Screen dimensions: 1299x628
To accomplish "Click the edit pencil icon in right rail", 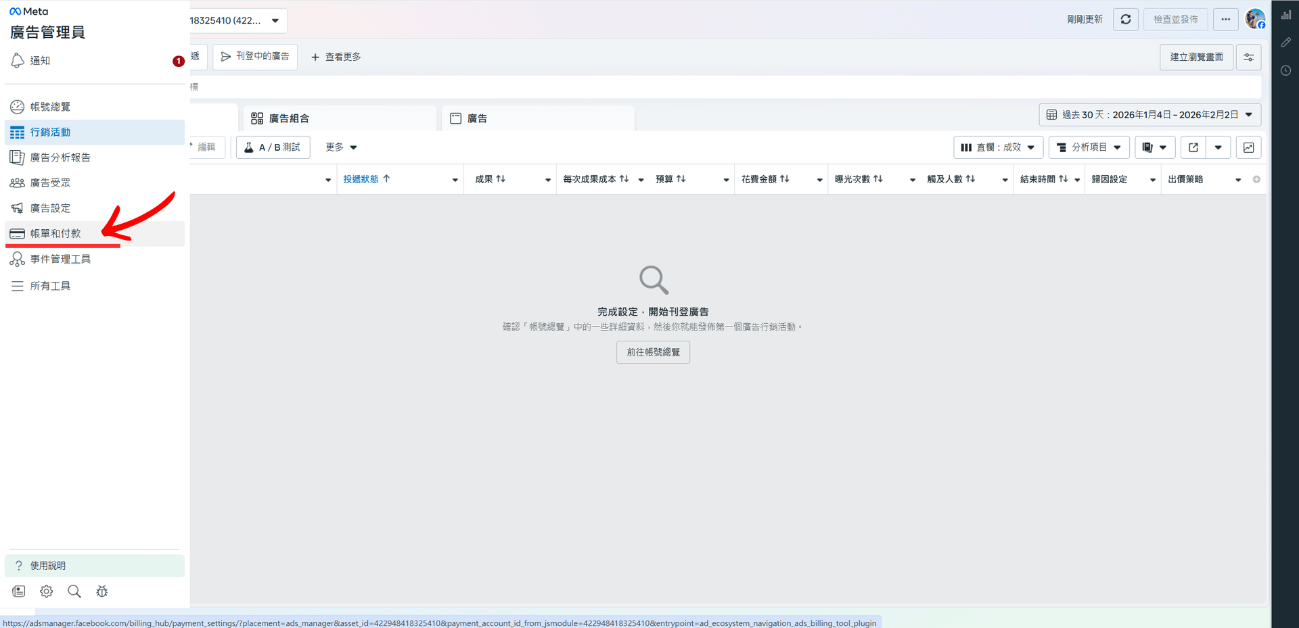I will [1285, 43].
